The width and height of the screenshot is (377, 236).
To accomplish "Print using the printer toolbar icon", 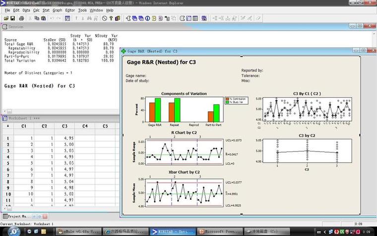I will click(x=21, y=18).
